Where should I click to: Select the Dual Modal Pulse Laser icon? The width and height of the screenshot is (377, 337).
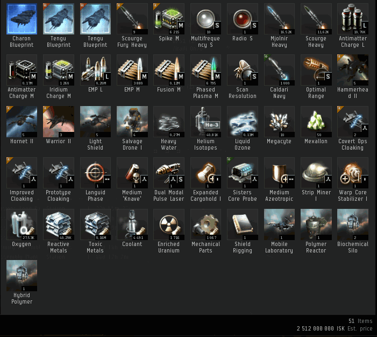point(169,173)
